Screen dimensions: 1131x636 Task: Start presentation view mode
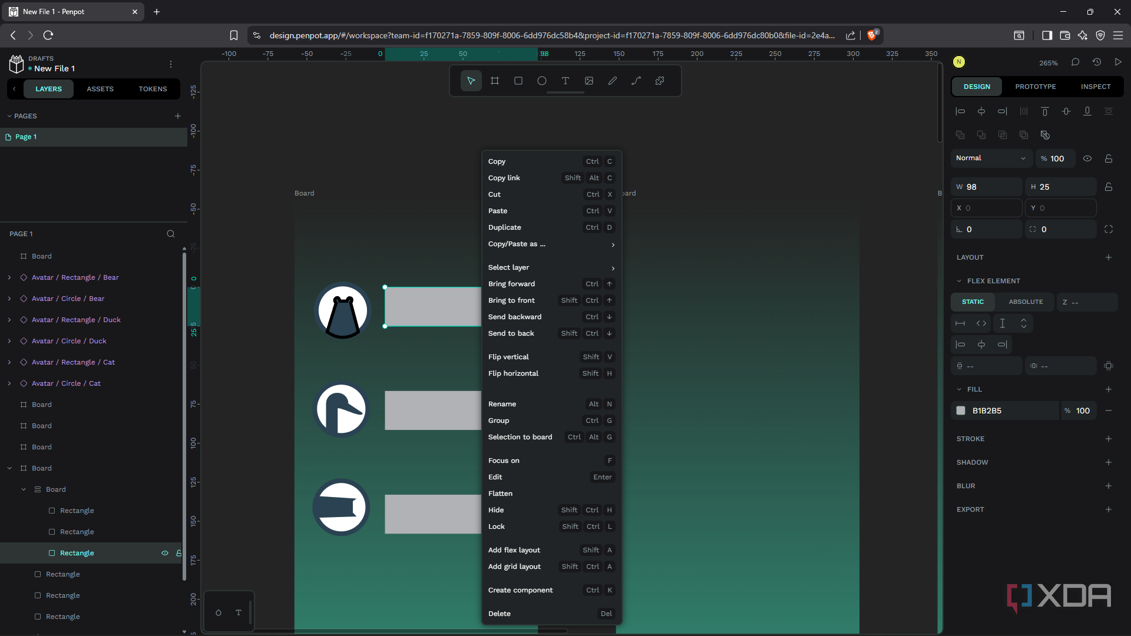pyautogui.click(x=1118, y=62)
